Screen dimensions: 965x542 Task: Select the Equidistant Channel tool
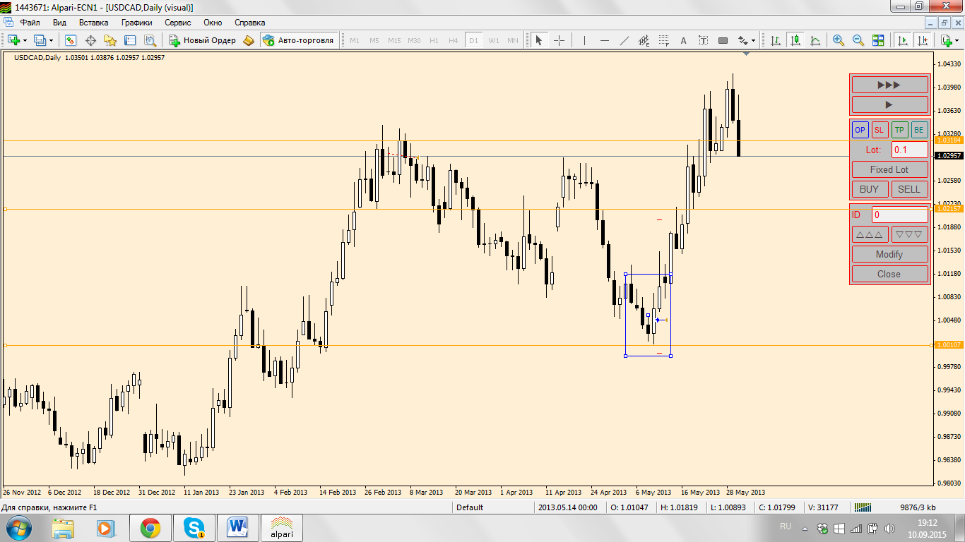coord(644,40)
